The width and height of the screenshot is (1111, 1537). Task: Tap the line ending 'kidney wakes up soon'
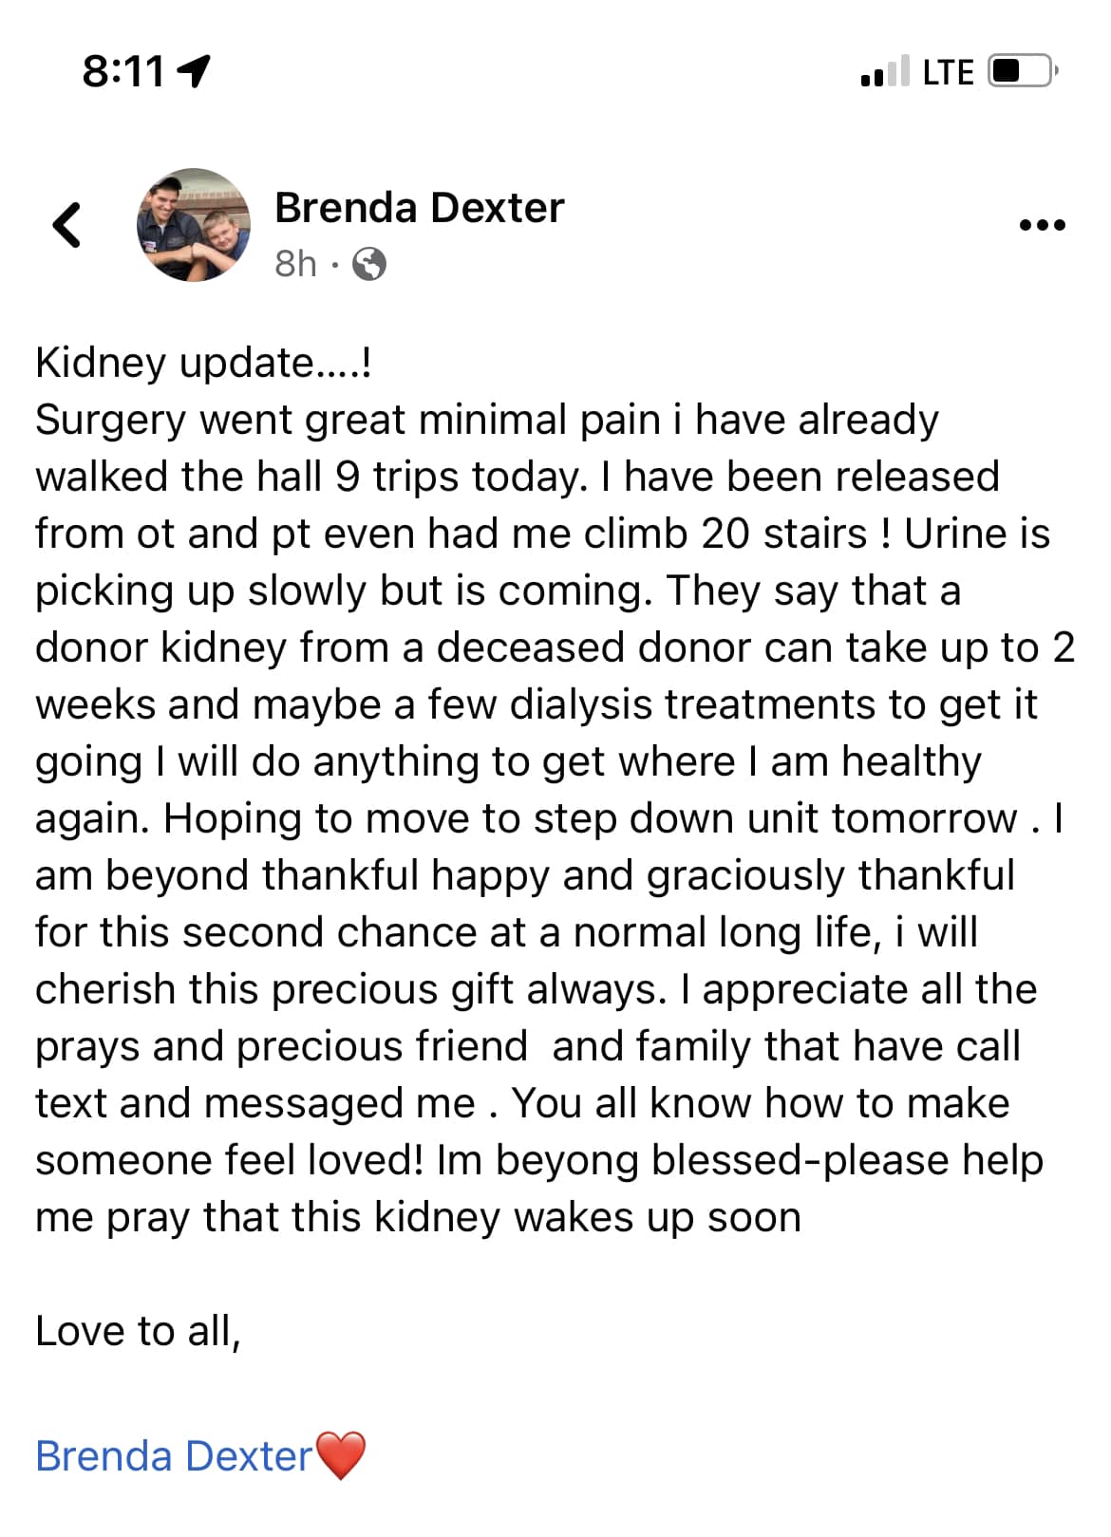click(418, 1217)
